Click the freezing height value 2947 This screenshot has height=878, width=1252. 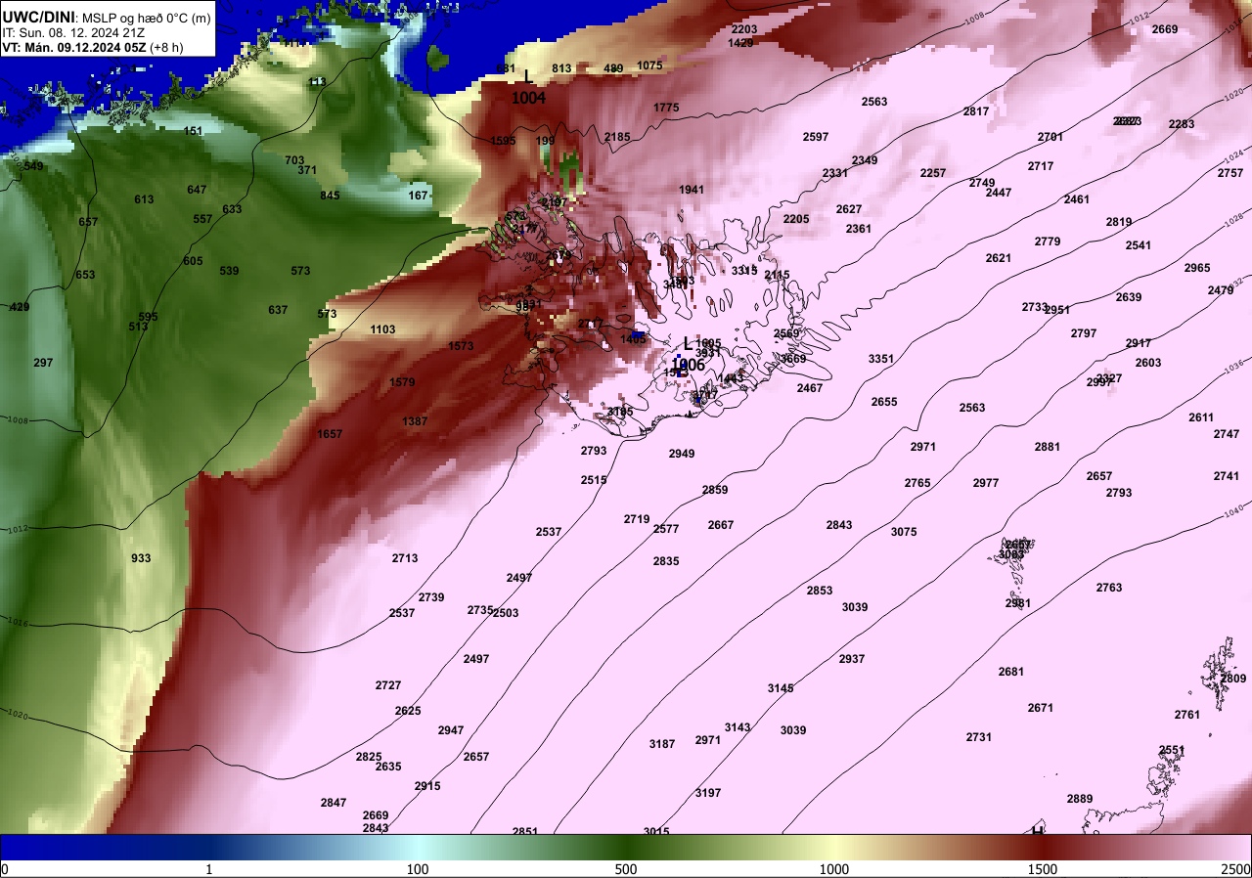tap(451, 730)
